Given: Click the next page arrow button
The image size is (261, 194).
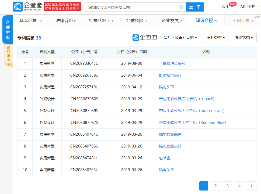Looking at the screenshot, I should 252,186.
